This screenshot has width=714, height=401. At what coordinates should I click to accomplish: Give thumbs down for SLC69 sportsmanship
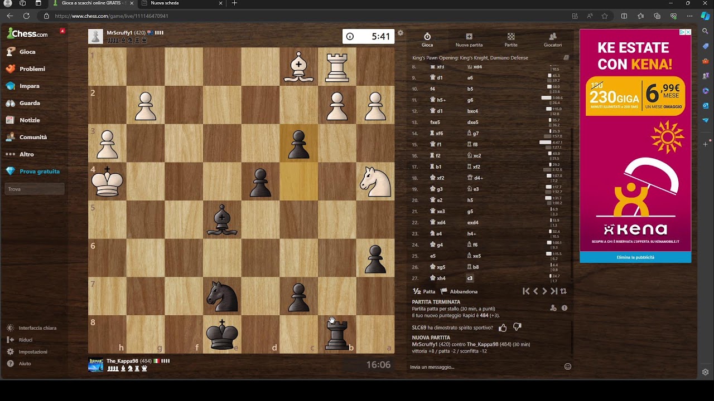tap(517, 327)
